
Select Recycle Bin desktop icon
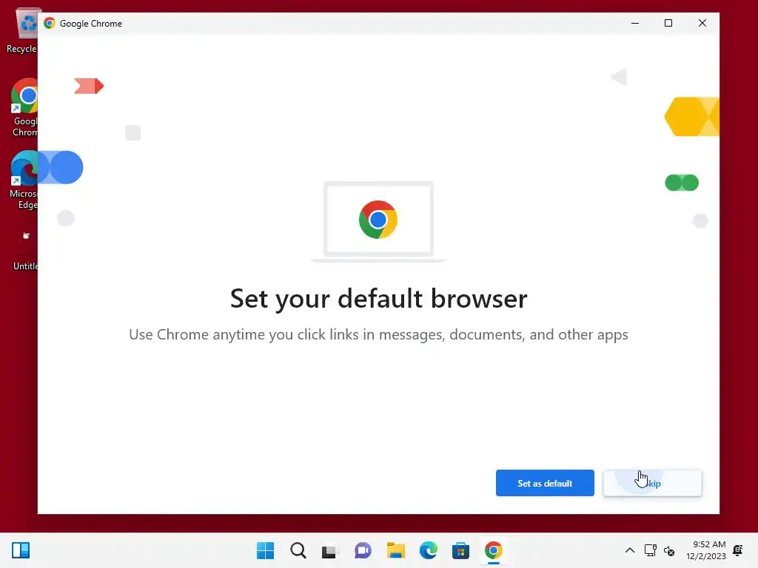(22, 31)
